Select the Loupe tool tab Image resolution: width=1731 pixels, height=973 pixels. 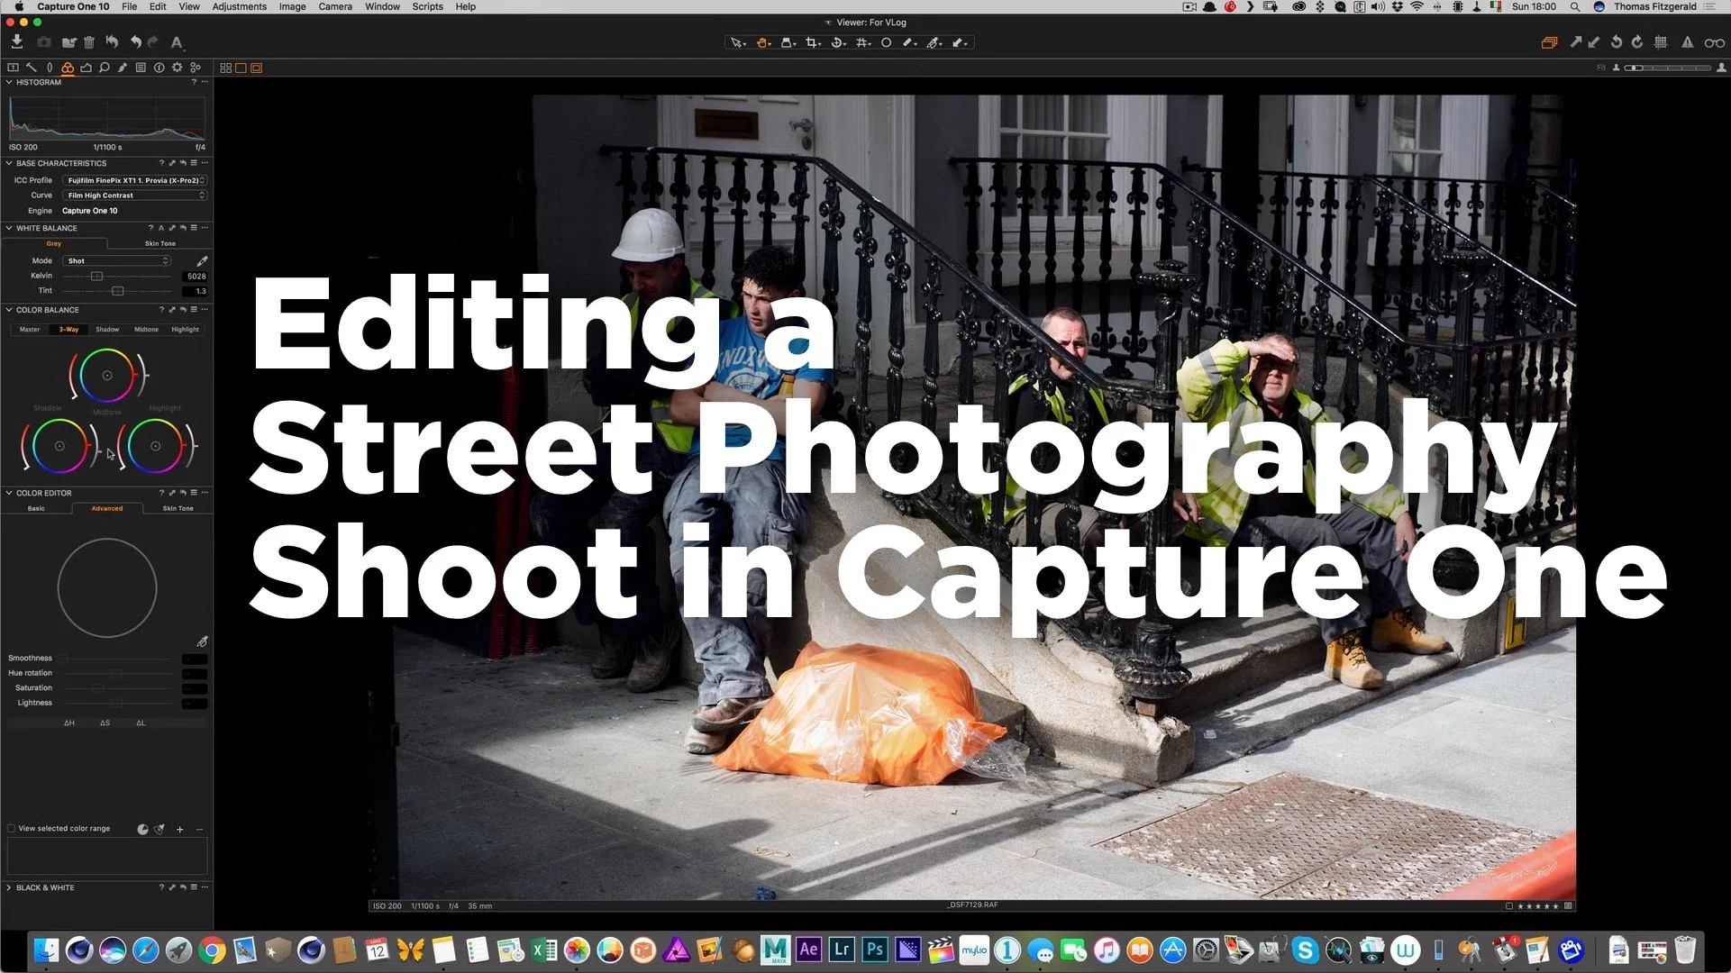tap(105, 68)
